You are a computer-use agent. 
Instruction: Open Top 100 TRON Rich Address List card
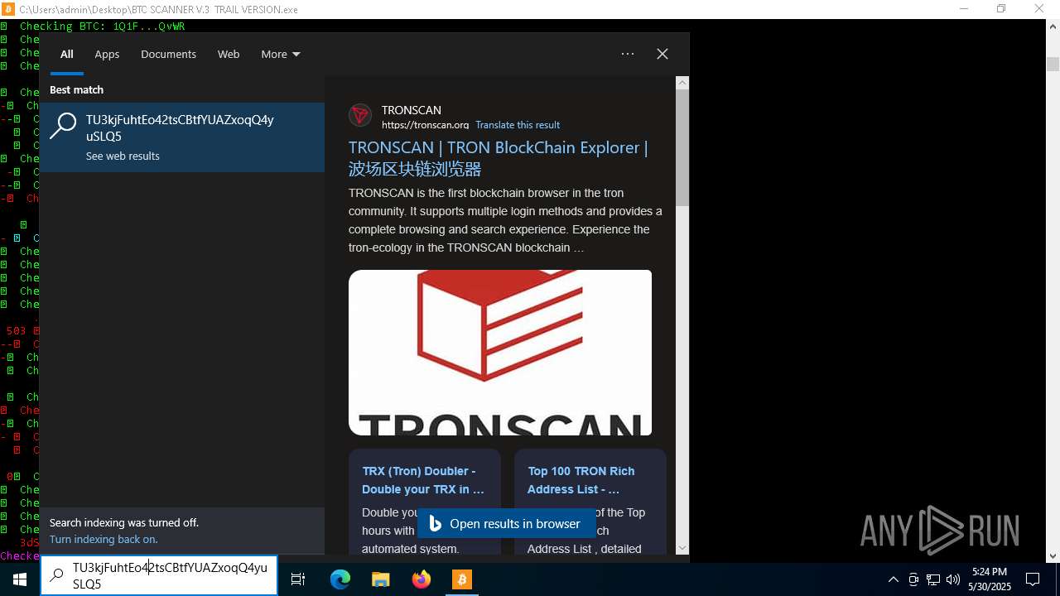[x=590, y=502]
